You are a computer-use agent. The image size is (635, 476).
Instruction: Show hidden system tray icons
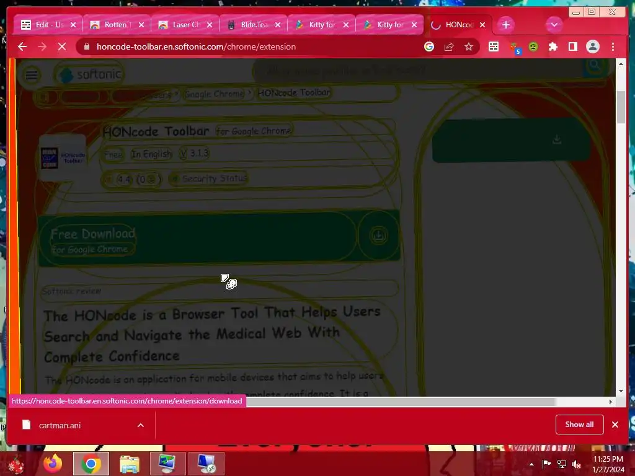coord(531,464)
